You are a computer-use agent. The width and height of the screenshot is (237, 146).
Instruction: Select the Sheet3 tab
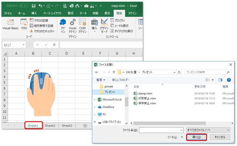(67, 126)
